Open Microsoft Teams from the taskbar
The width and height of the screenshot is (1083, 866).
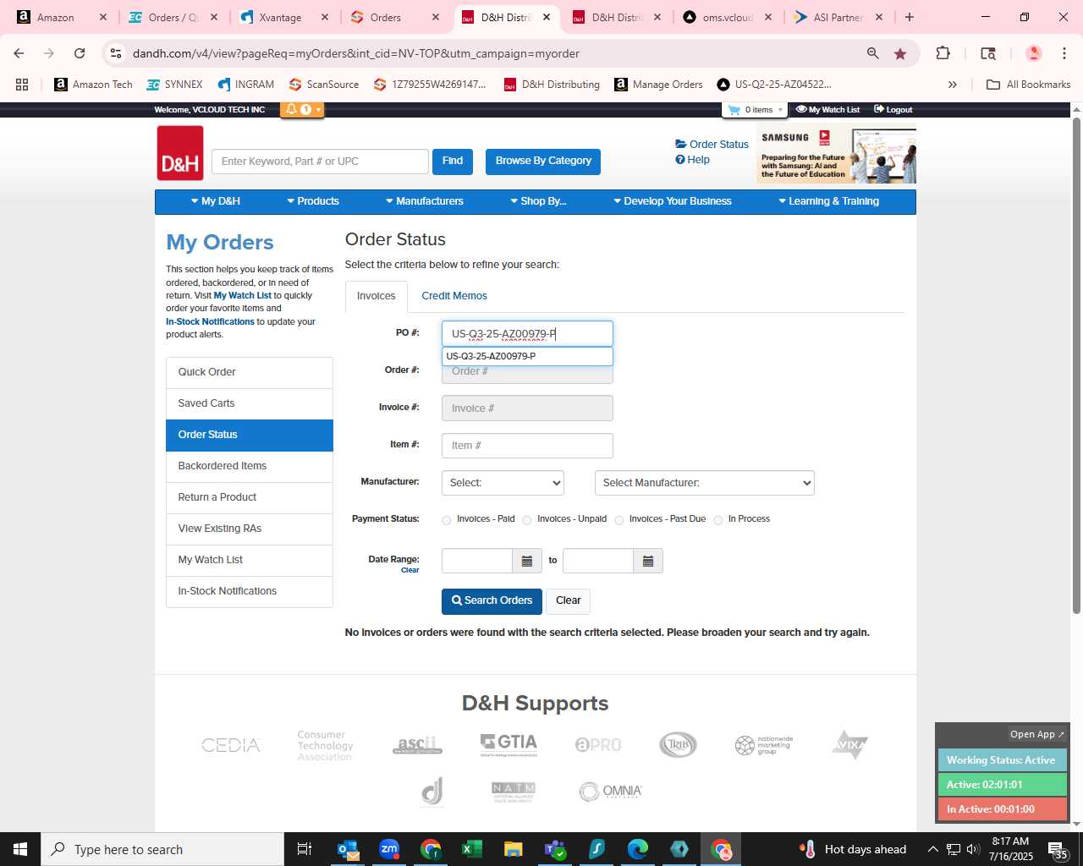tap(555, 849)
